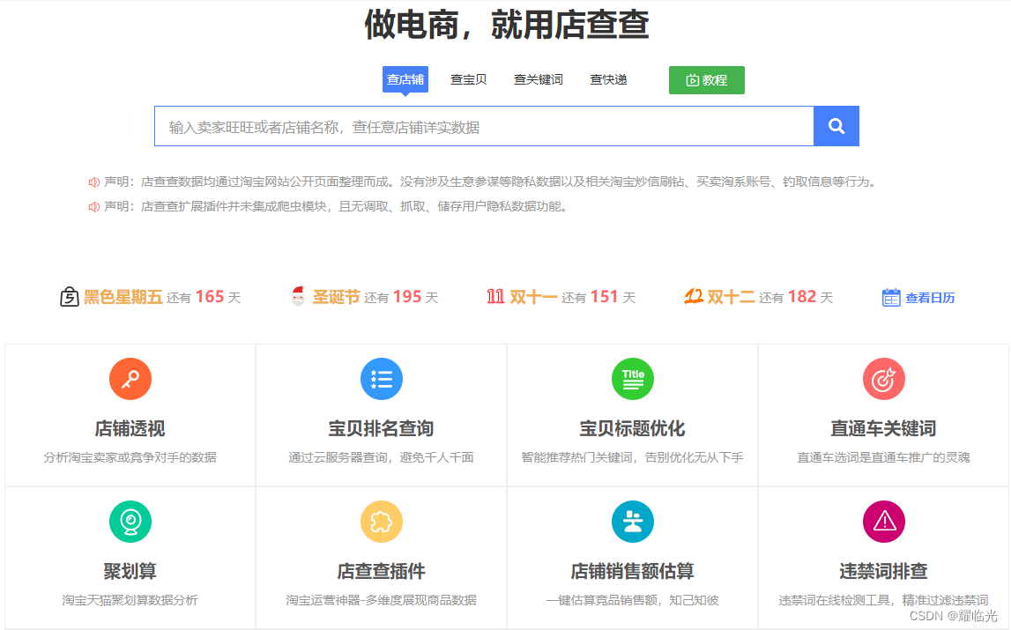The image size is (1011, 630).
Task: Click the speaker icon on second 声明 line
Action: (93, 207)
